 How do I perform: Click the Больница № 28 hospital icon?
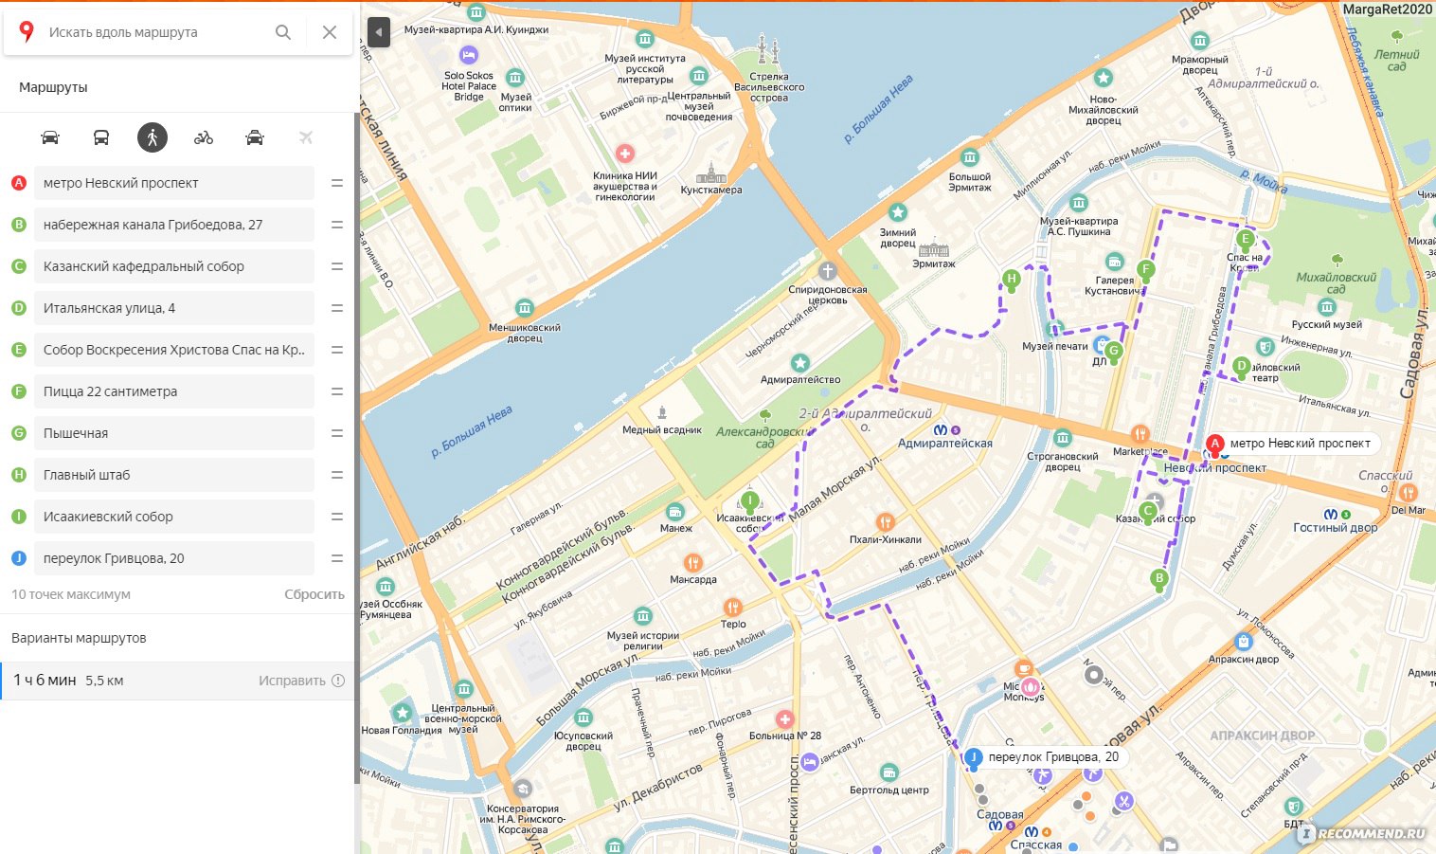pos(784,719)
